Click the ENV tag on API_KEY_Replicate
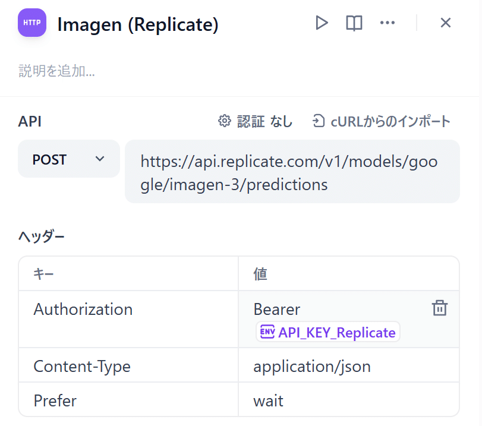The image size is (482, 426). tap(266, 332)
